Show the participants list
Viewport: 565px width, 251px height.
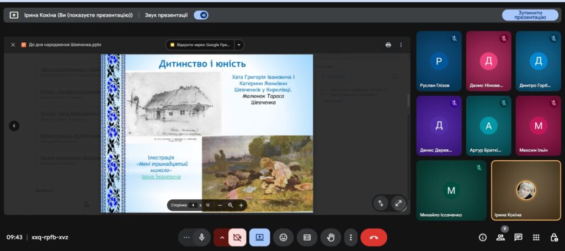pyautogui.click(x=500, y=237)
